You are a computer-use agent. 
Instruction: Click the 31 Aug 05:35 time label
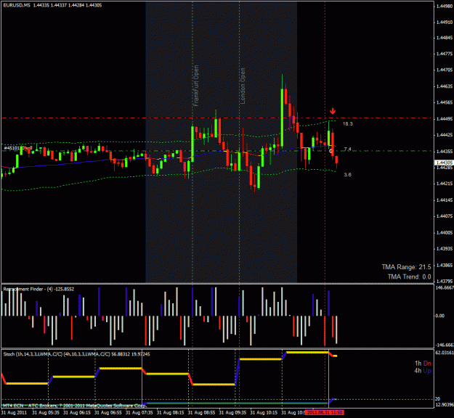[x=46, y=413]
